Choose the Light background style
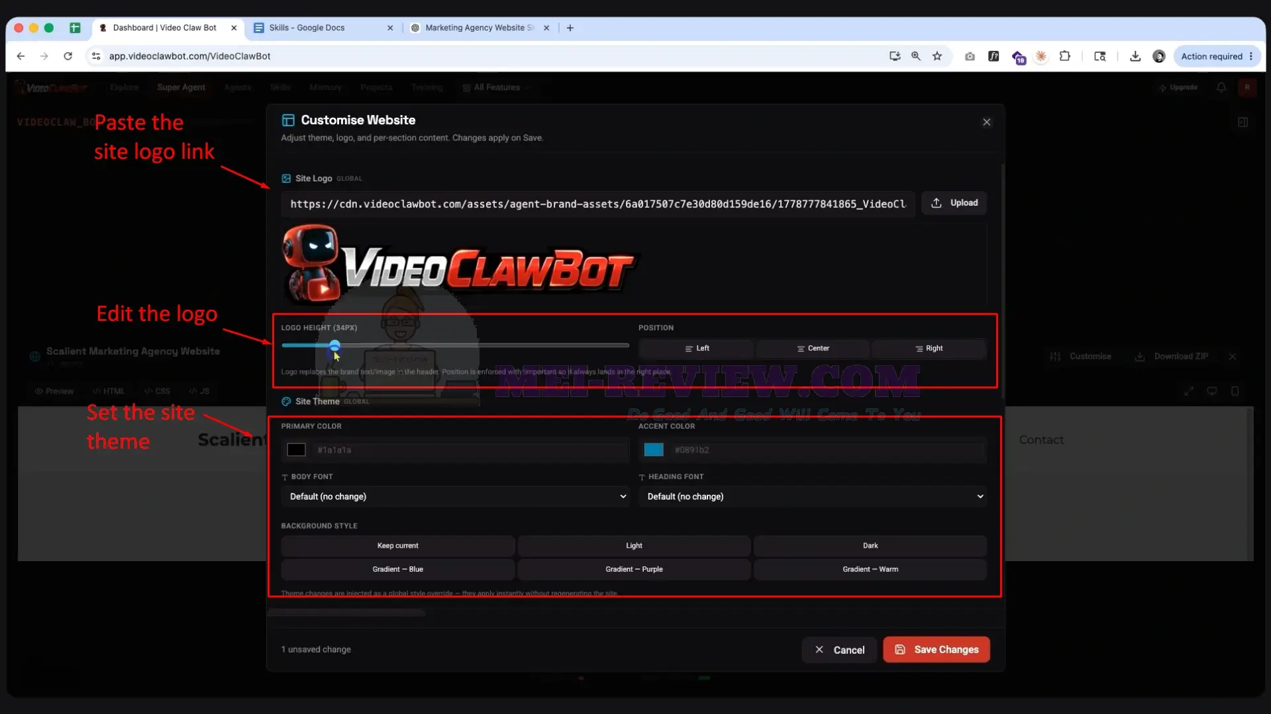Image resolution: width=1271 pixels, height=714 pixels. point(634,546)
